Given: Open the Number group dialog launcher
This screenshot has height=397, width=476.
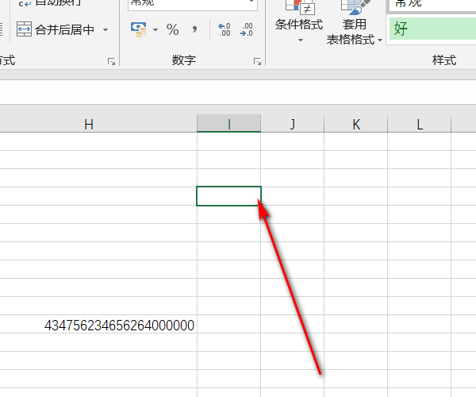Looking at the screenshot, I should coord(257,62).
